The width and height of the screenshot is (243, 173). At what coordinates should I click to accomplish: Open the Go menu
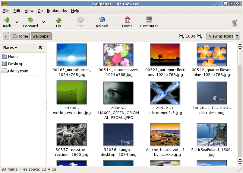[x=40, y=11]
